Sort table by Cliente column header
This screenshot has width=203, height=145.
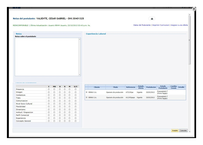tap(96, 87)
